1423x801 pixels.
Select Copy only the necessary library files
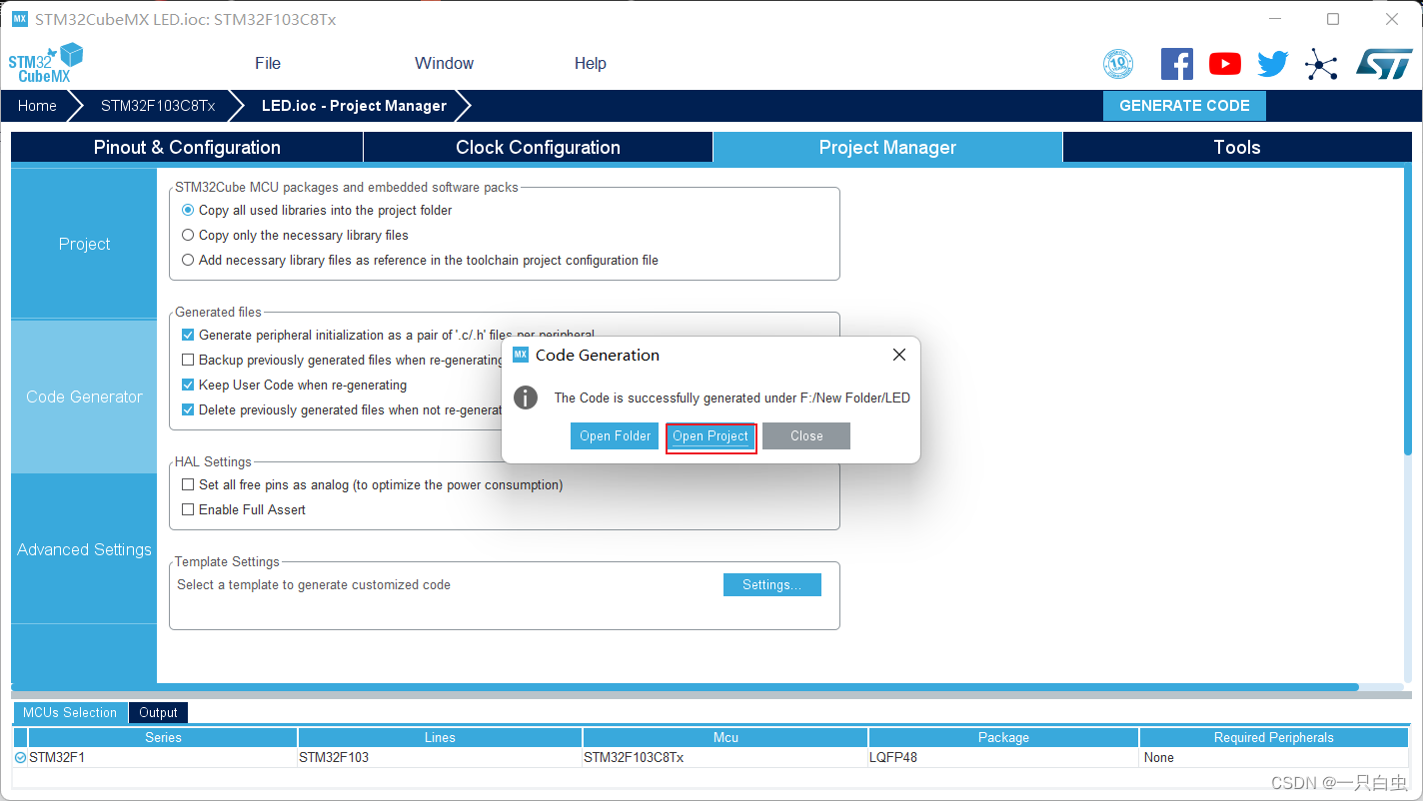[x=188, y=236]
